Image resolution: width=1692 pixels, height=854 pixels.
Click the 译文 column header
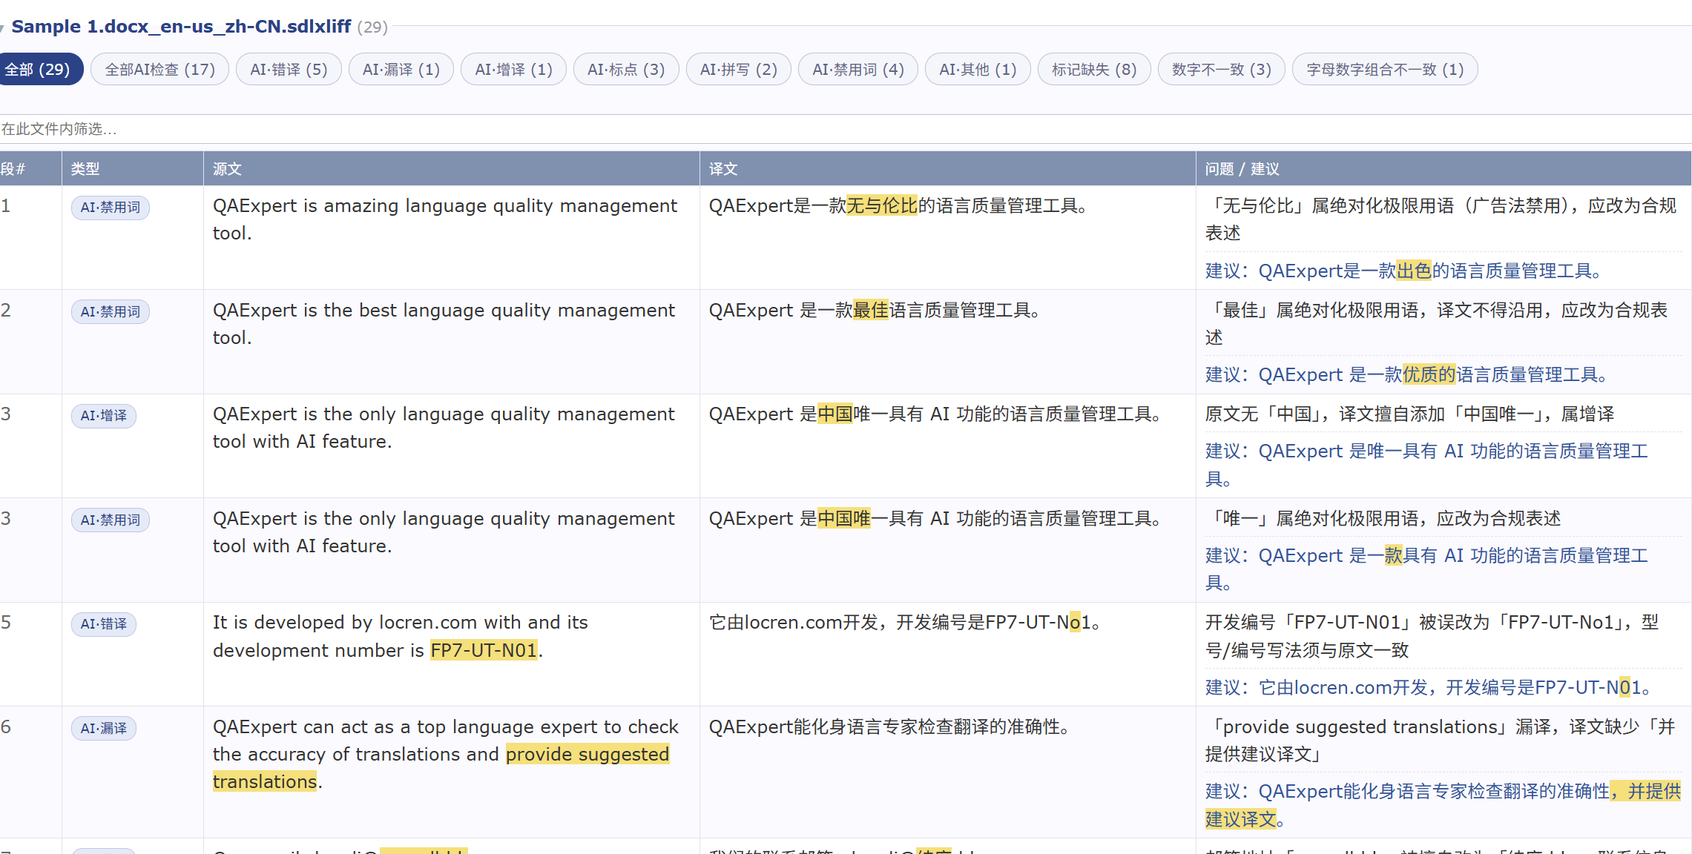click(x=948, y=169)
